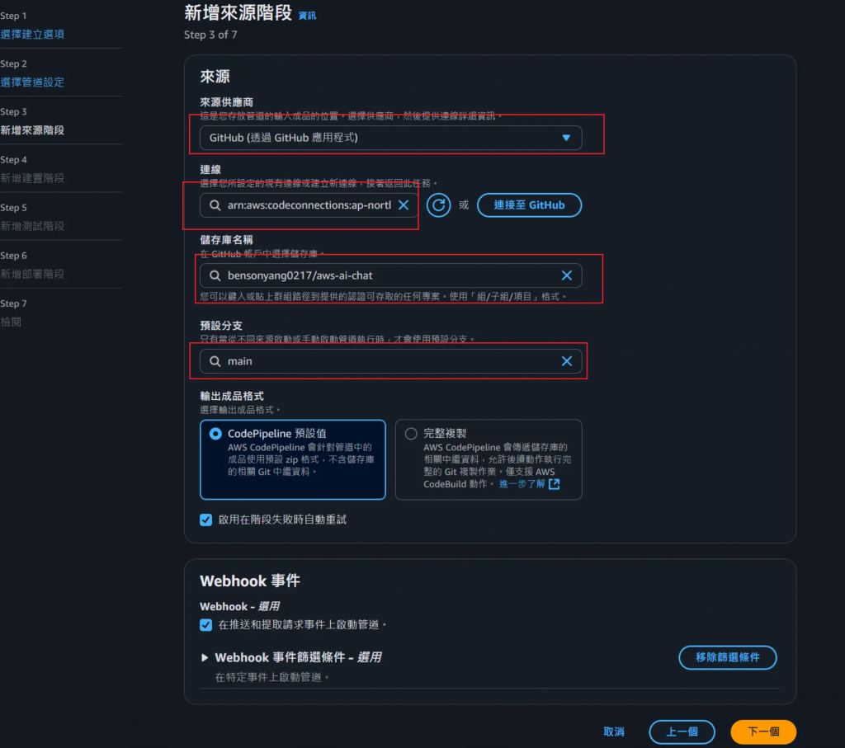Click search icon in repository name field
The width and height of the screenshot is (845, 748).
click(215, 275)
